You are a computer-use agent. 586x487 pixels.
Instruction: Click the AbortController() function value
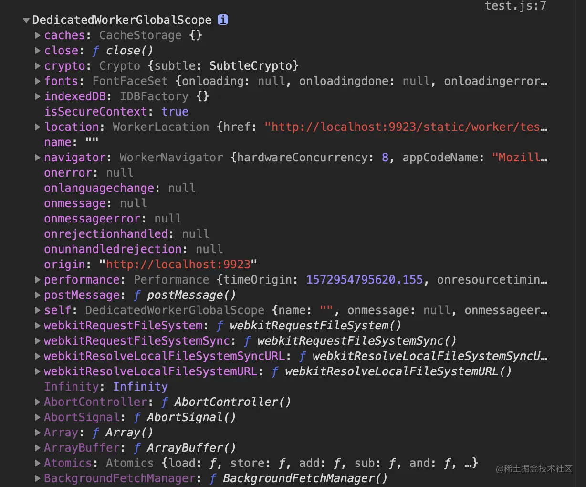click(232, 402)
